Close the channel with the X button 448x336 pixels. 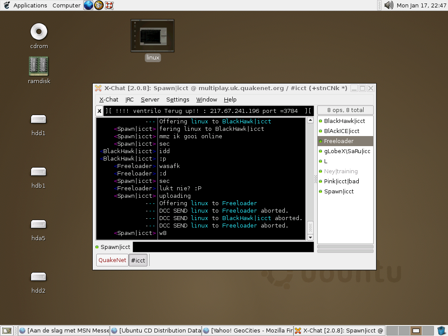(99, 111)
